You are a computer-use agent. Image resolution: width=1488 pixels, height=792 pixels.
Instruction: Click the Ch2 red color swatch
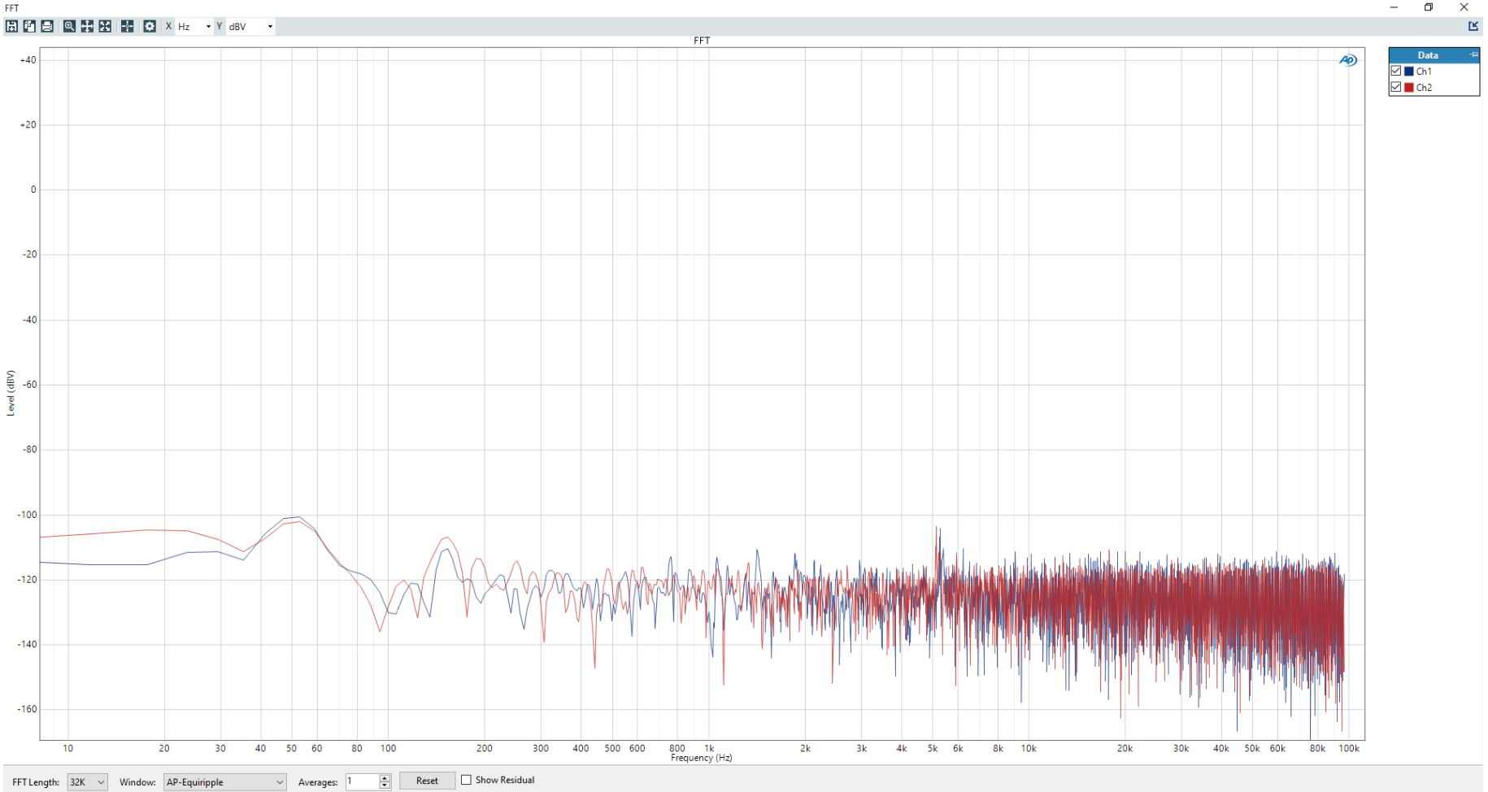click(x=1409, y=87)
